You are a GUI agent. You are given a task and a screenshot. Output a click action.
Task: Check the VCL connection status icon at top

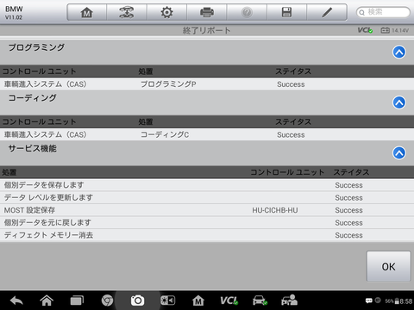pyautogui.click(x=365, y=30)
